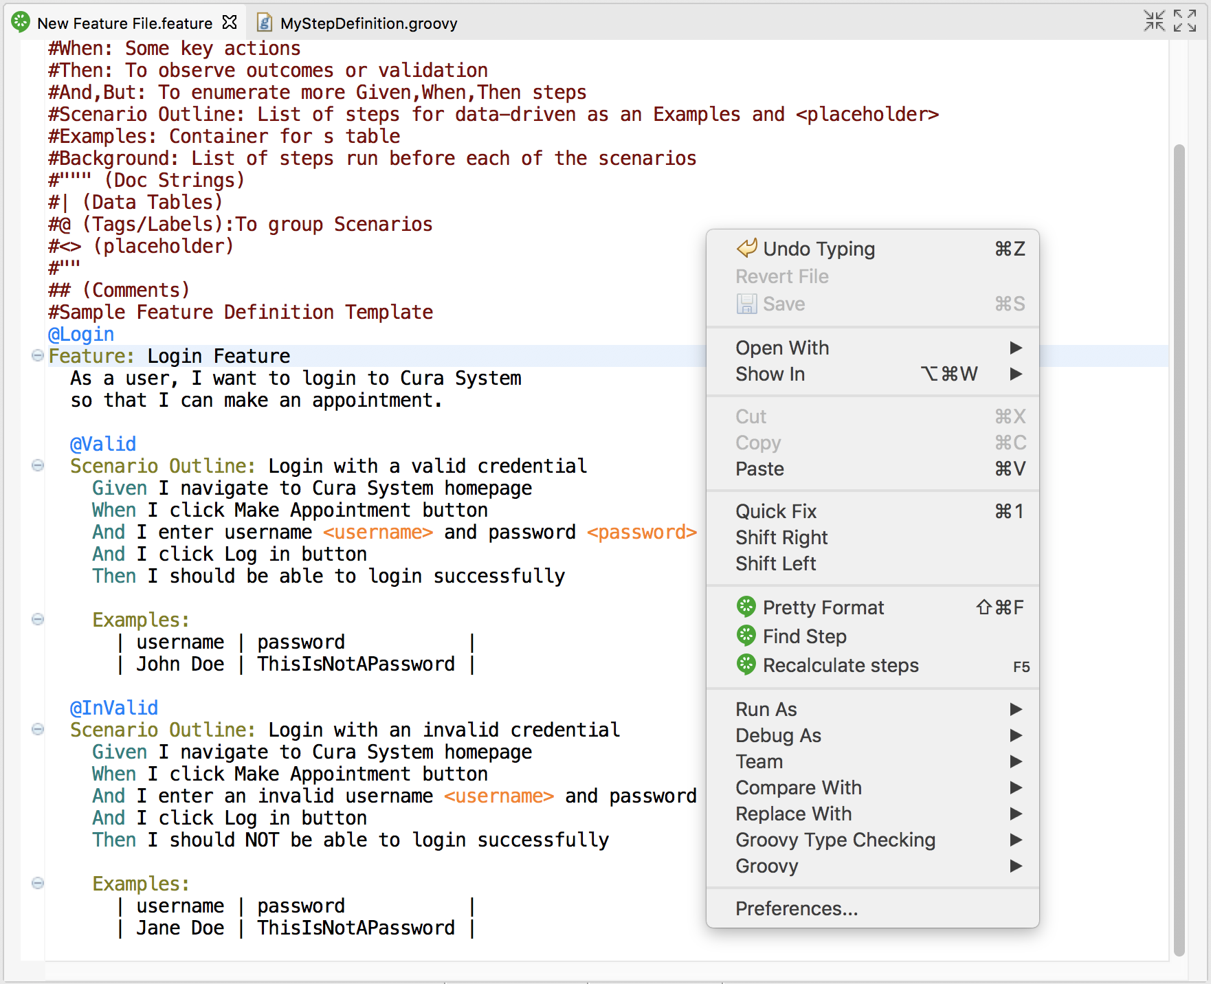Switch to the MyStepDefinition.groovy tab
The width and height of the screenshot is (1211, 984).
point(368,23)
